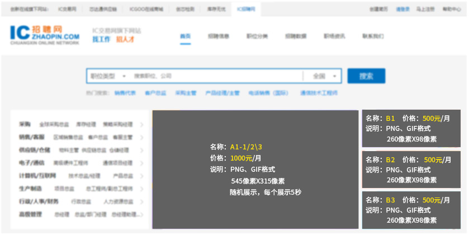This screenshot has height=235, width=469.
Task: Click the IC招聘网 ZHAOPIN.COM logo
Action: coord(45,35)
